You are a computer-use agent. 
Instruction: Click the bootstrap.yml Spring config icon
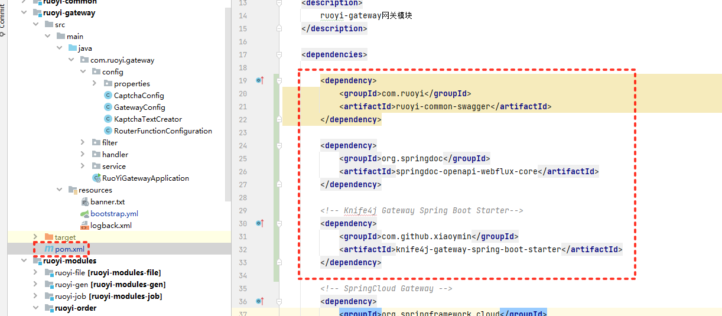pyautogui.click(x=84, y=214)
